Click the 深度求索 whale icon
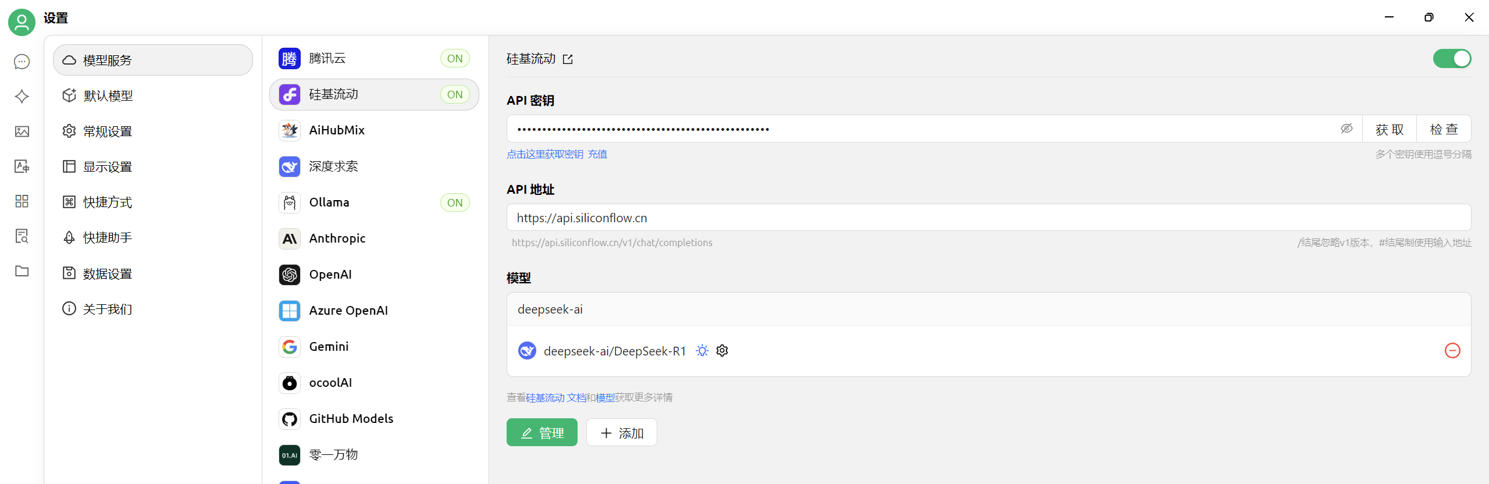1489x484 pixels. [x=290, y=166]
